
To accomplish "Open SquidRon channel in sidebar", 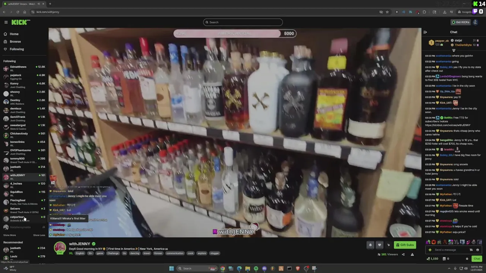I will [24, 194].
